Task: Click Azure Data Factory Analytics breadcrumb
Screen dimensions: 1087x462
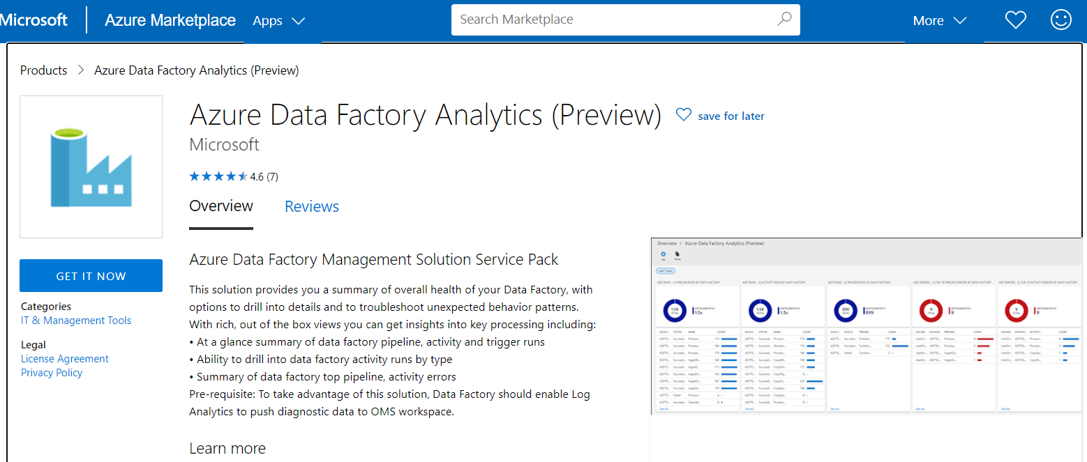Action: pos(197,70)
